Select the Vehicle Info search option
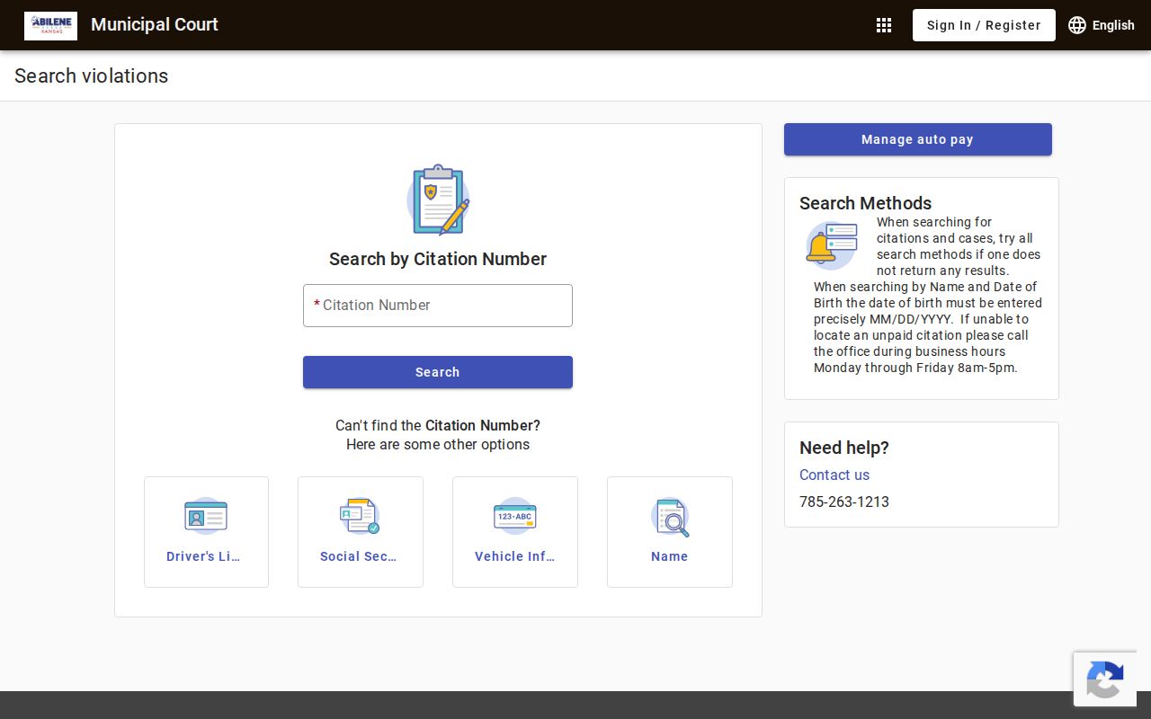The height and width of the screenshot is (719, 1151). tap(515, 532)
